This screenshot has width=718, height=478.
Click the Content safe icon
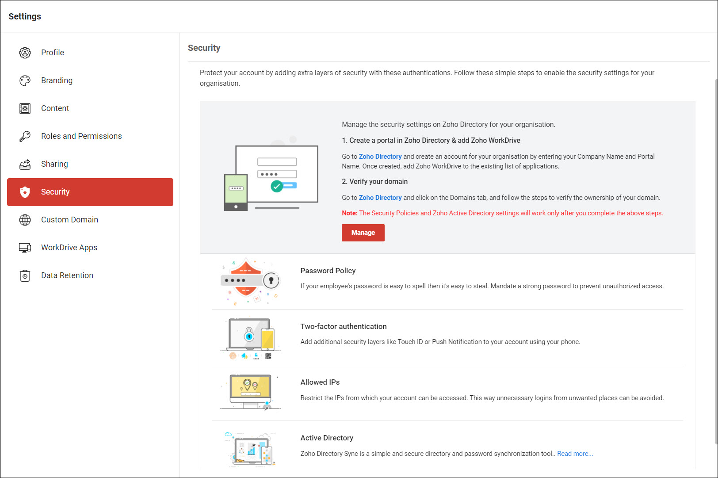click(25, 108)
